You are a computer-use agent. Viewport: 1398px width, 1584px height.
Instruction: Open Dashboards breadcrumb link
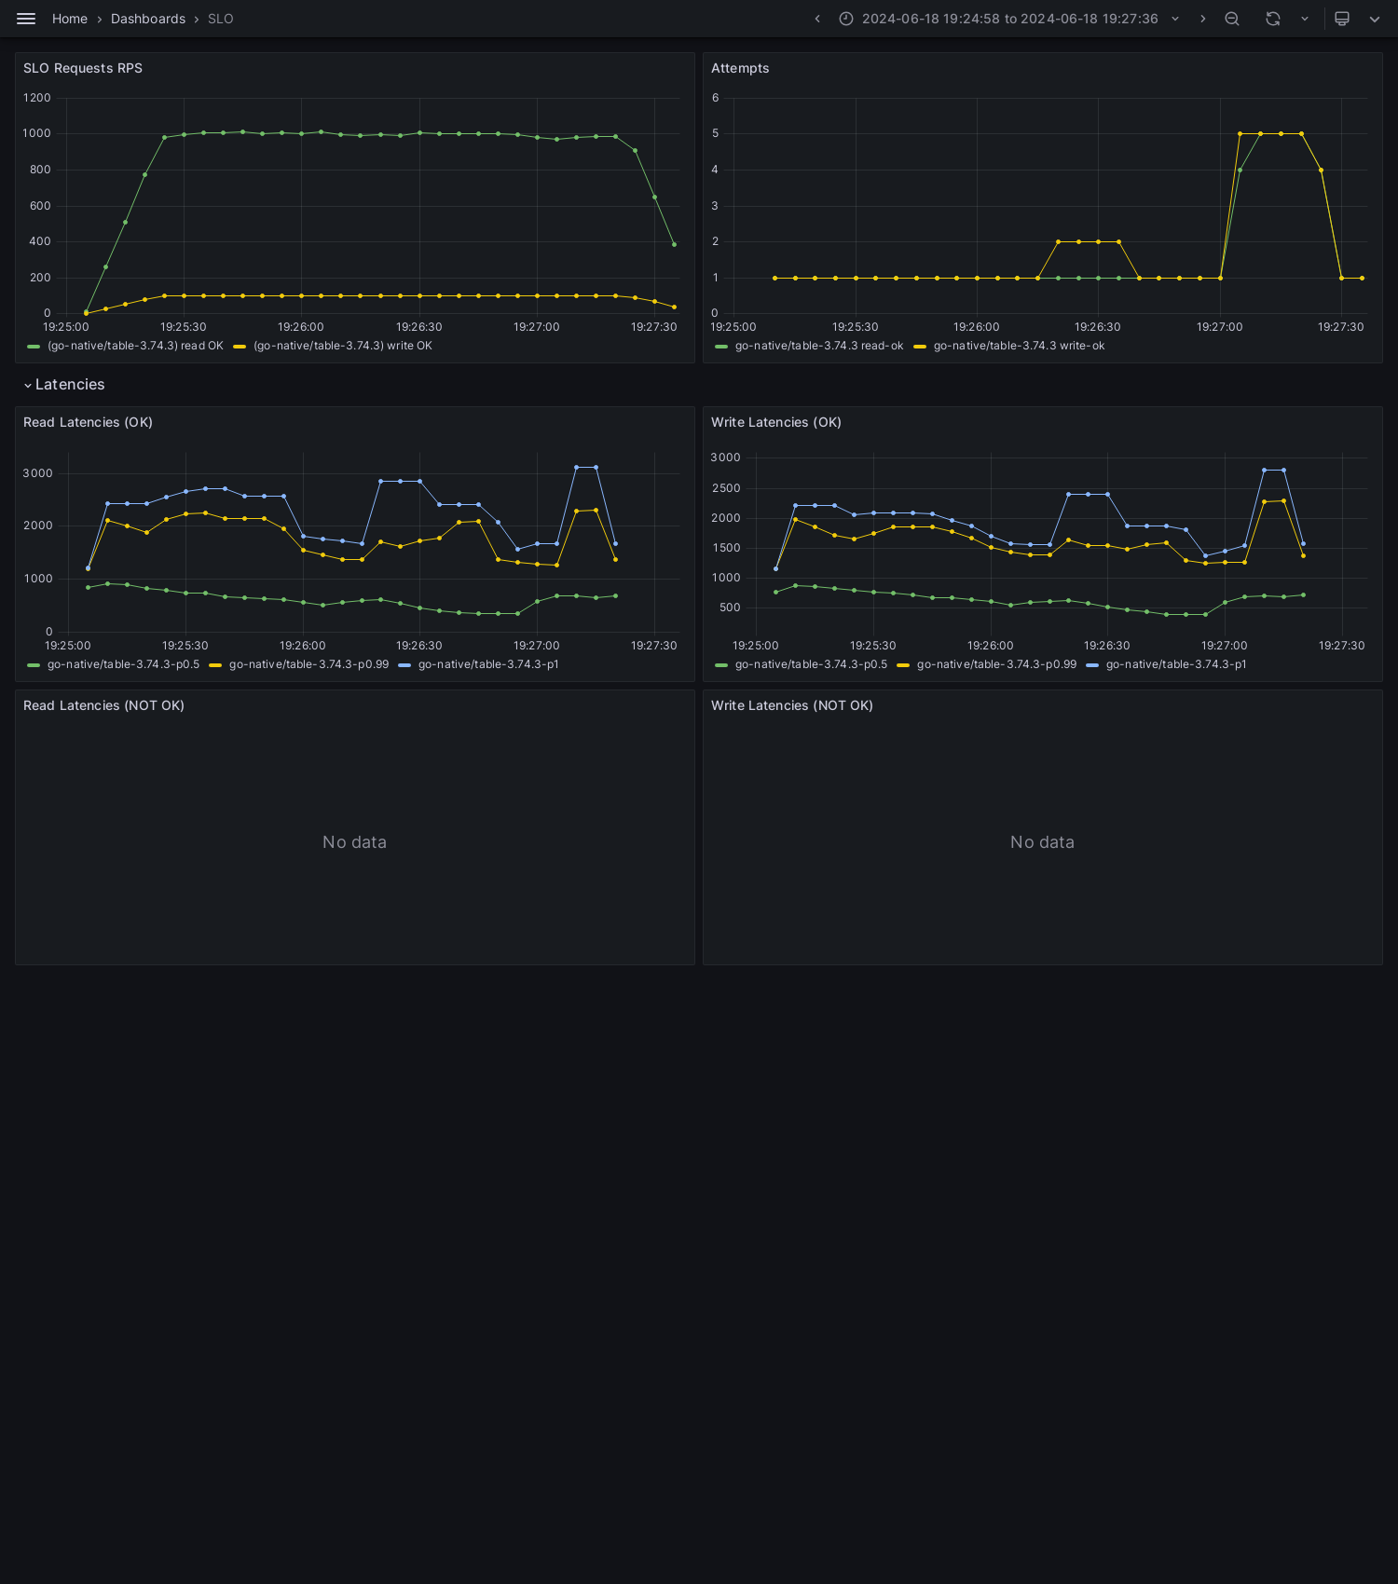tap(148, 19)
